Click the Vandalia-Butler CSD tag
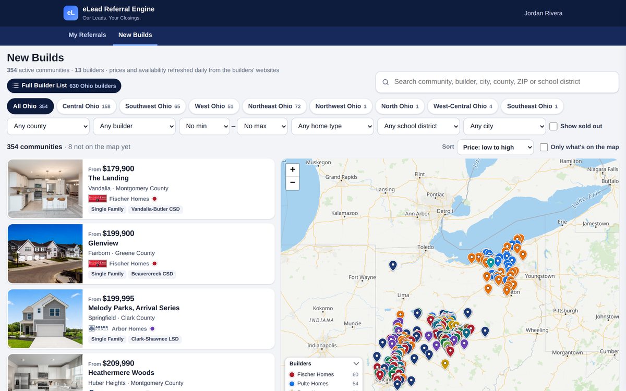 [x=155, y=209]
